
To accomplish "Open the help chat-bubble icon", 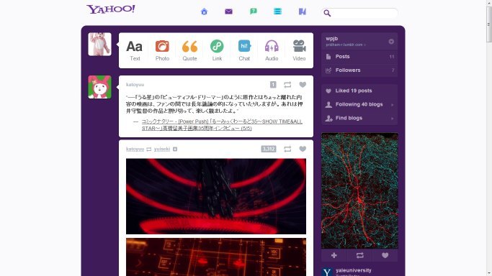I will (254, 11).
